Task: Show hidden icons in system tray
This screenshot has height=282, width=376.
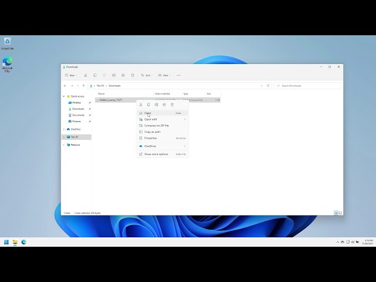Action: tap(338, 242)
